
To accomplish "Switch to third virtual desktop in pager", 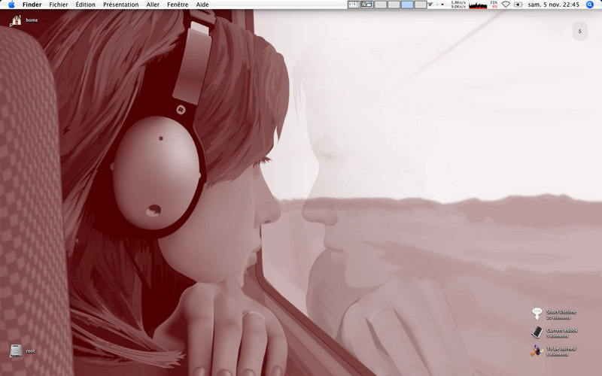I will [x=381, y=5].
